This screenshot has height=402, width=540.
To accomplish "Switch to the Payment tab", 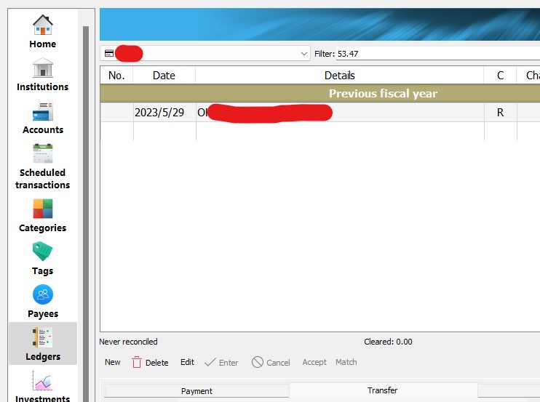I will 196,391.
